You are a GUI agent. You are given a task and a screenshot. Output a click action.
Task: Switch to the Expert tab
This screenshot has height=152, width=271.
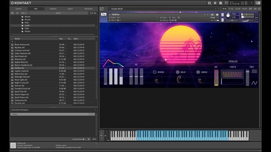click(70, 9)
